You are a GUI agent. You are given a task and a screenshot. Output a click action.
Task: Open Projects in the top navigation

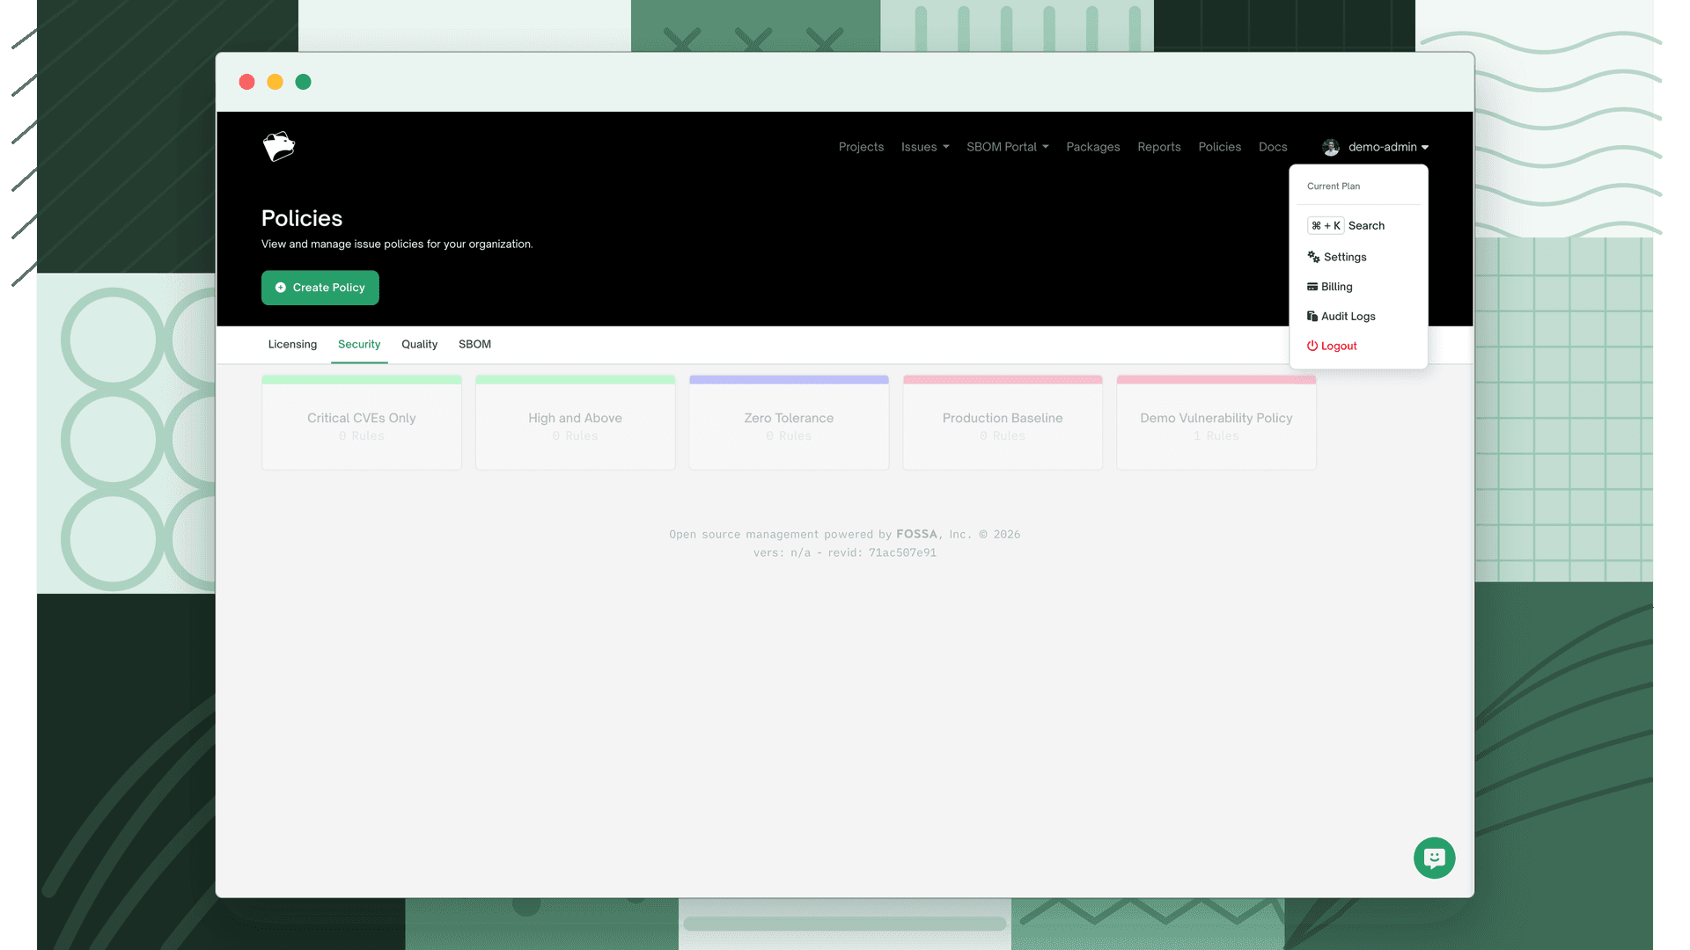pos(861,147)
